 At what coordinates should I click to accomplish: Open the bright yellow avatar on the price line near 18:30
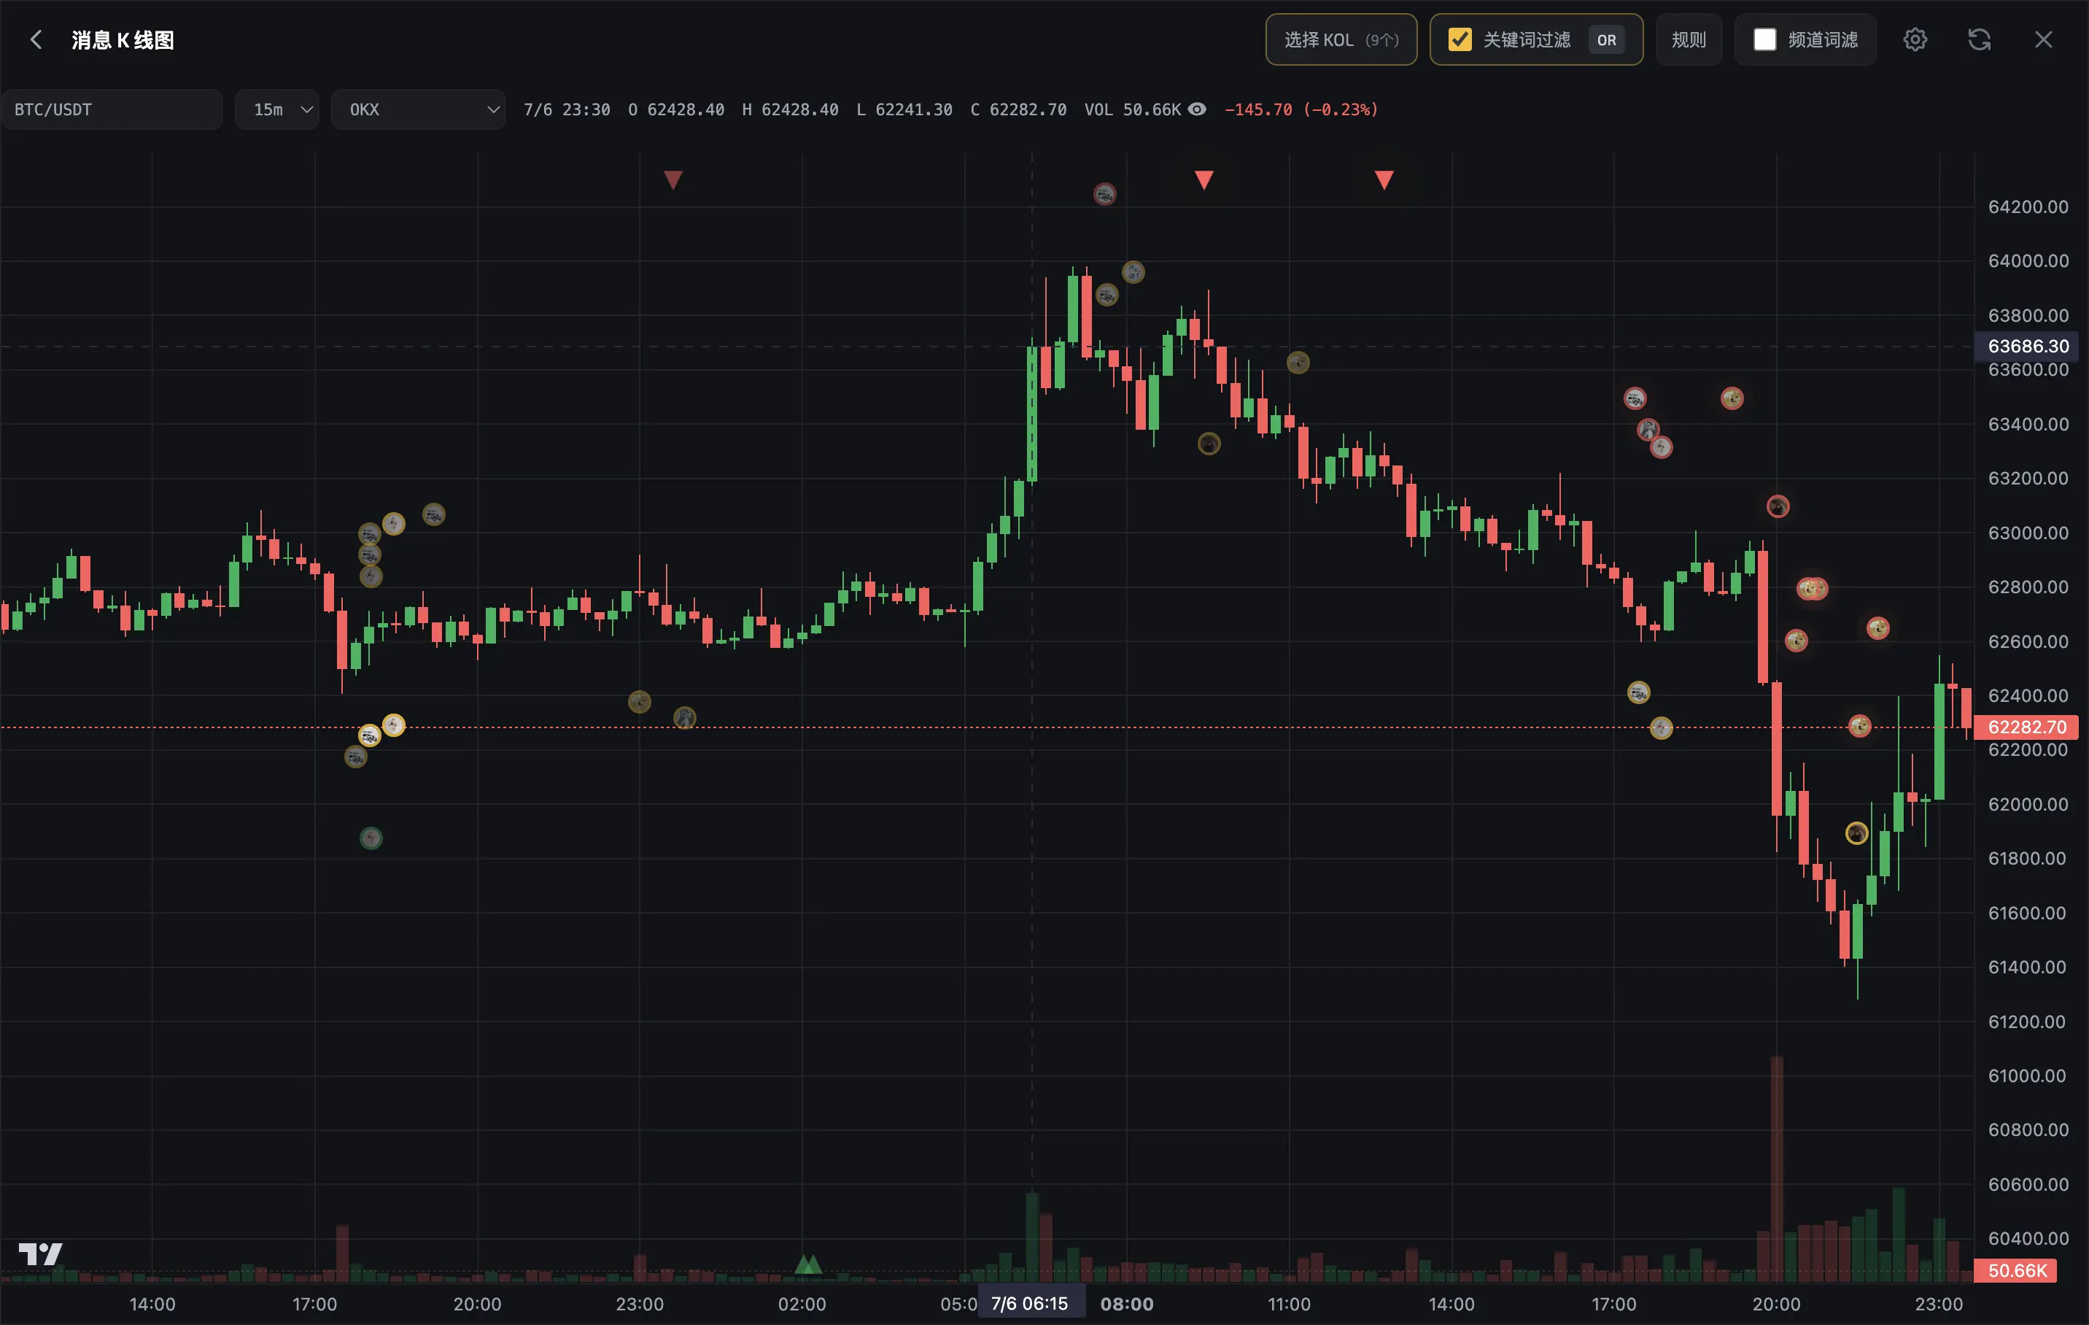coord(394,725)
